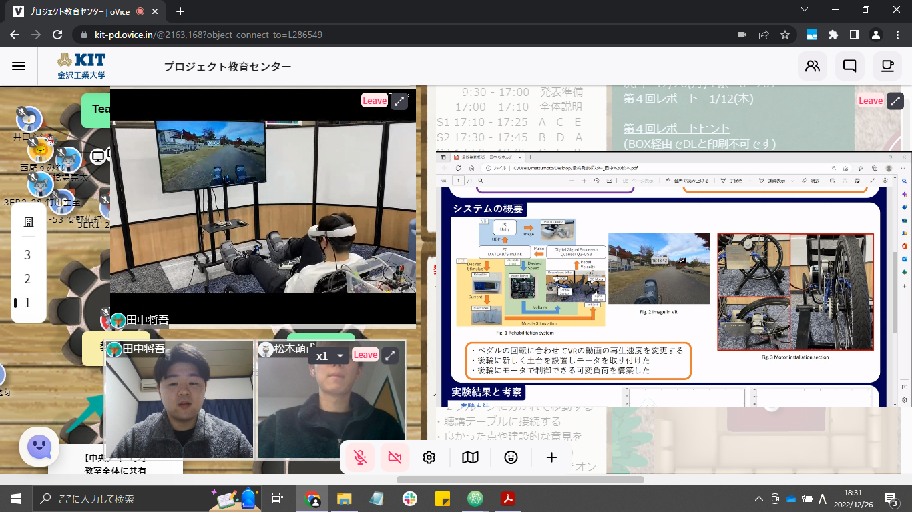The height and width of the screenshot is (512, 912).
Task: Toggle Chrome side panel
Action: point(854,35)
